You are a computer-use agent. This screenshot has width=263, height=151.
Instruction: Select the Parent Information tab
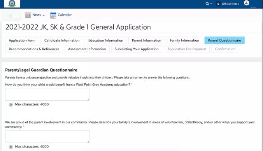point(147,40)
